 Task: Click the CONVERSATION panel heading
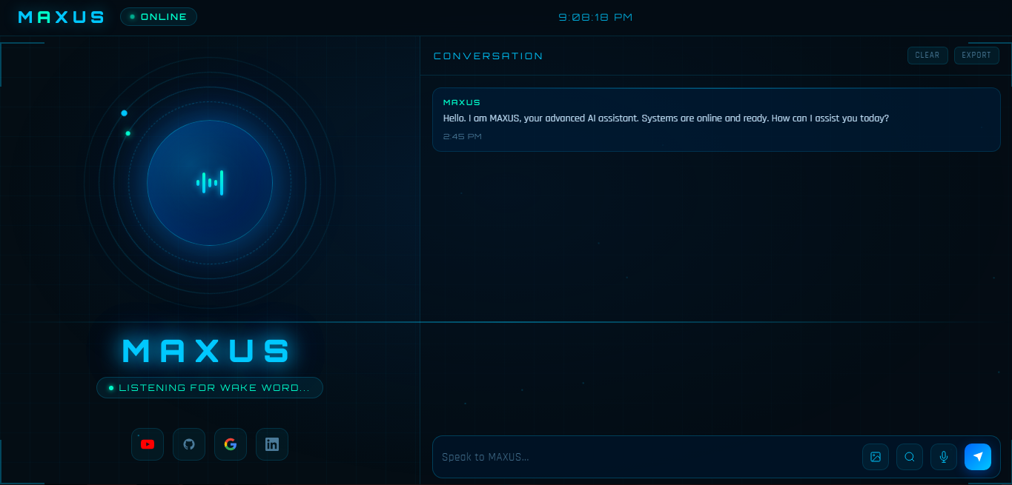(488, 56)
